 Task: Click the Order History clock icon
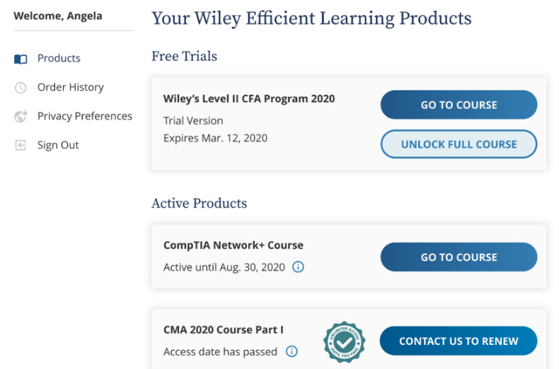(x=21, y=88)
